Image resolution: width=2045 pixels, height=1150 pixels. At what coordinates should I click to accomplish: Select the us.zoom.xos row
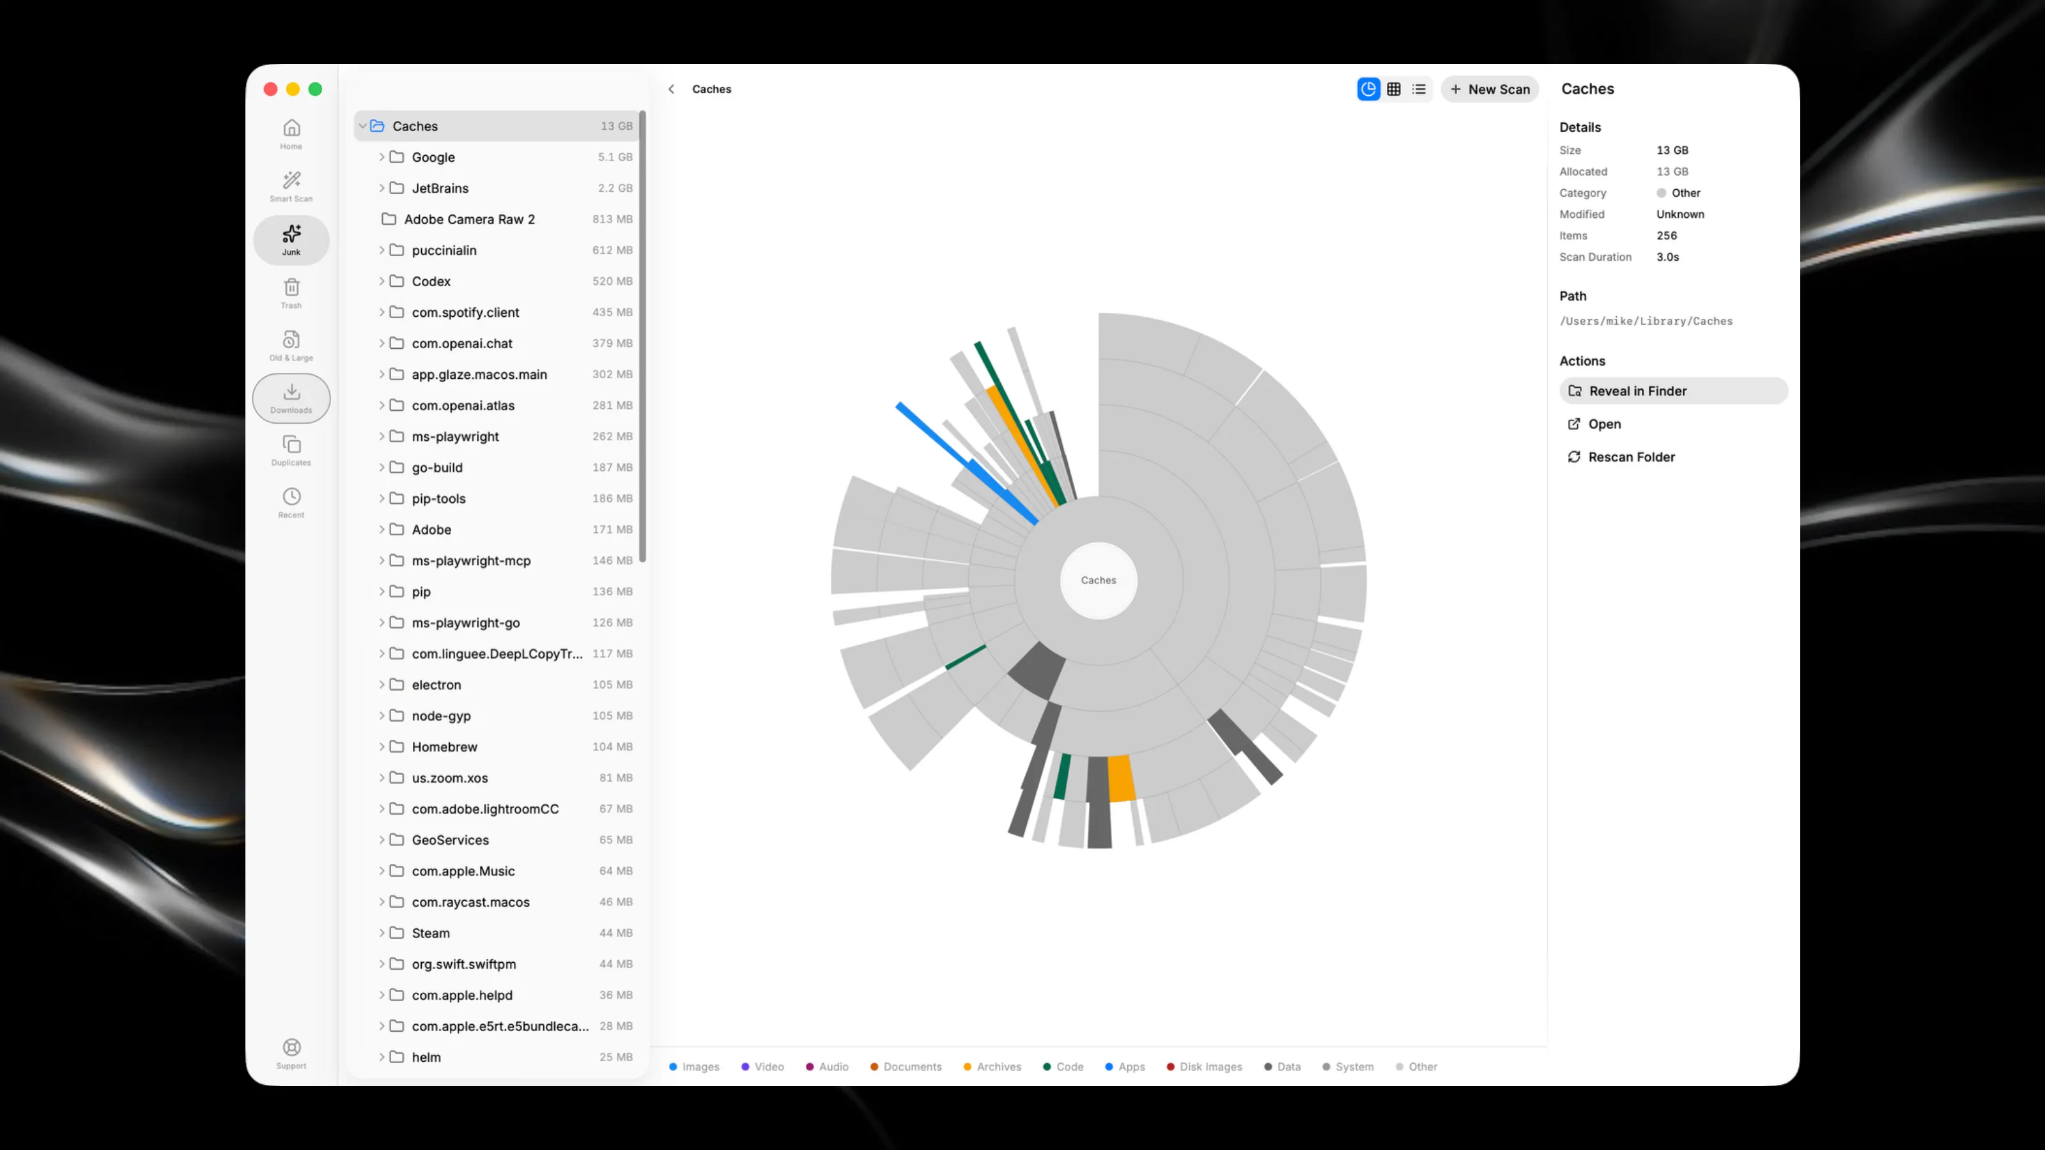point(497,778)
